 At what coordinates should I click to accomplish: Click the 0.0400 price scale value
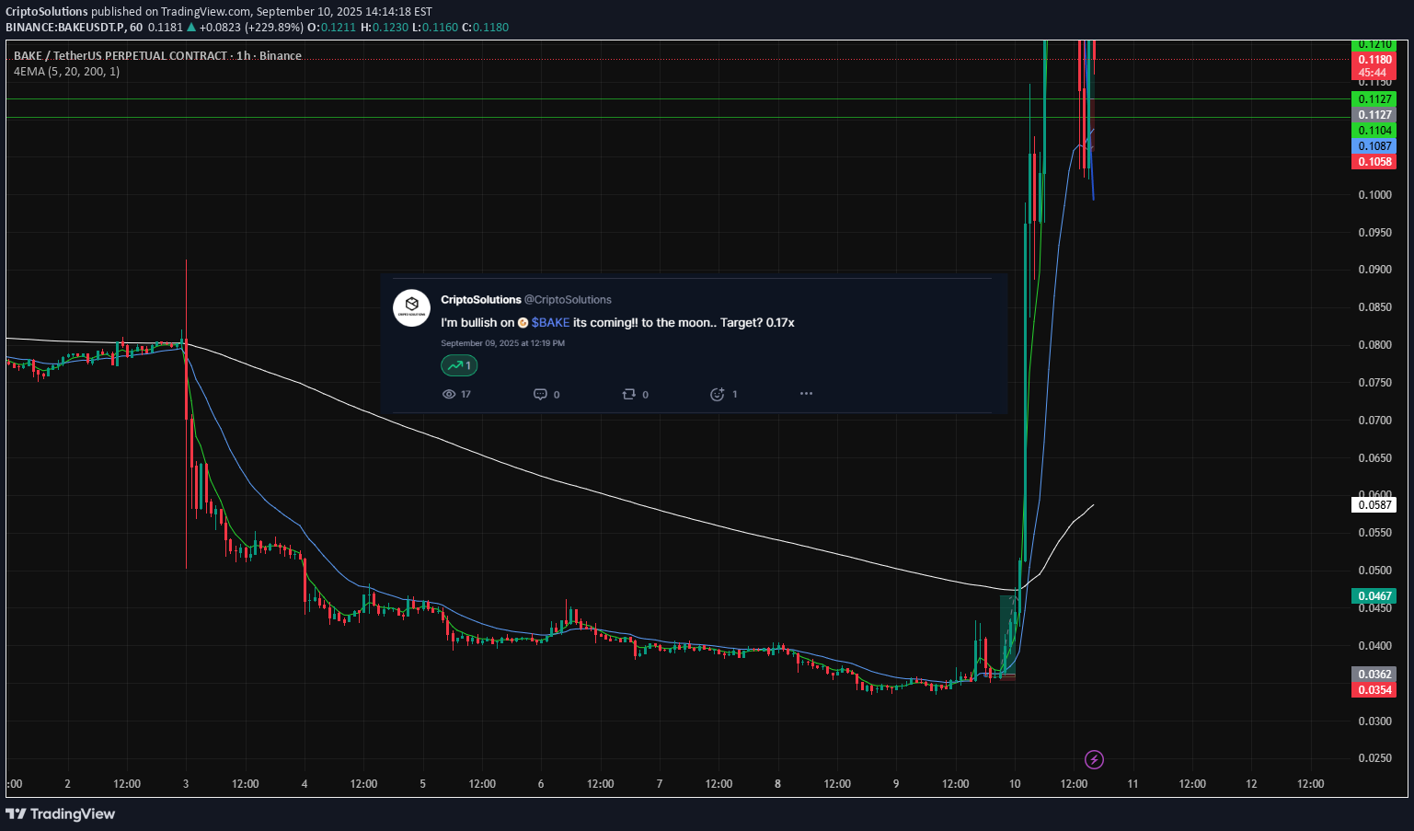[1374, 646]
